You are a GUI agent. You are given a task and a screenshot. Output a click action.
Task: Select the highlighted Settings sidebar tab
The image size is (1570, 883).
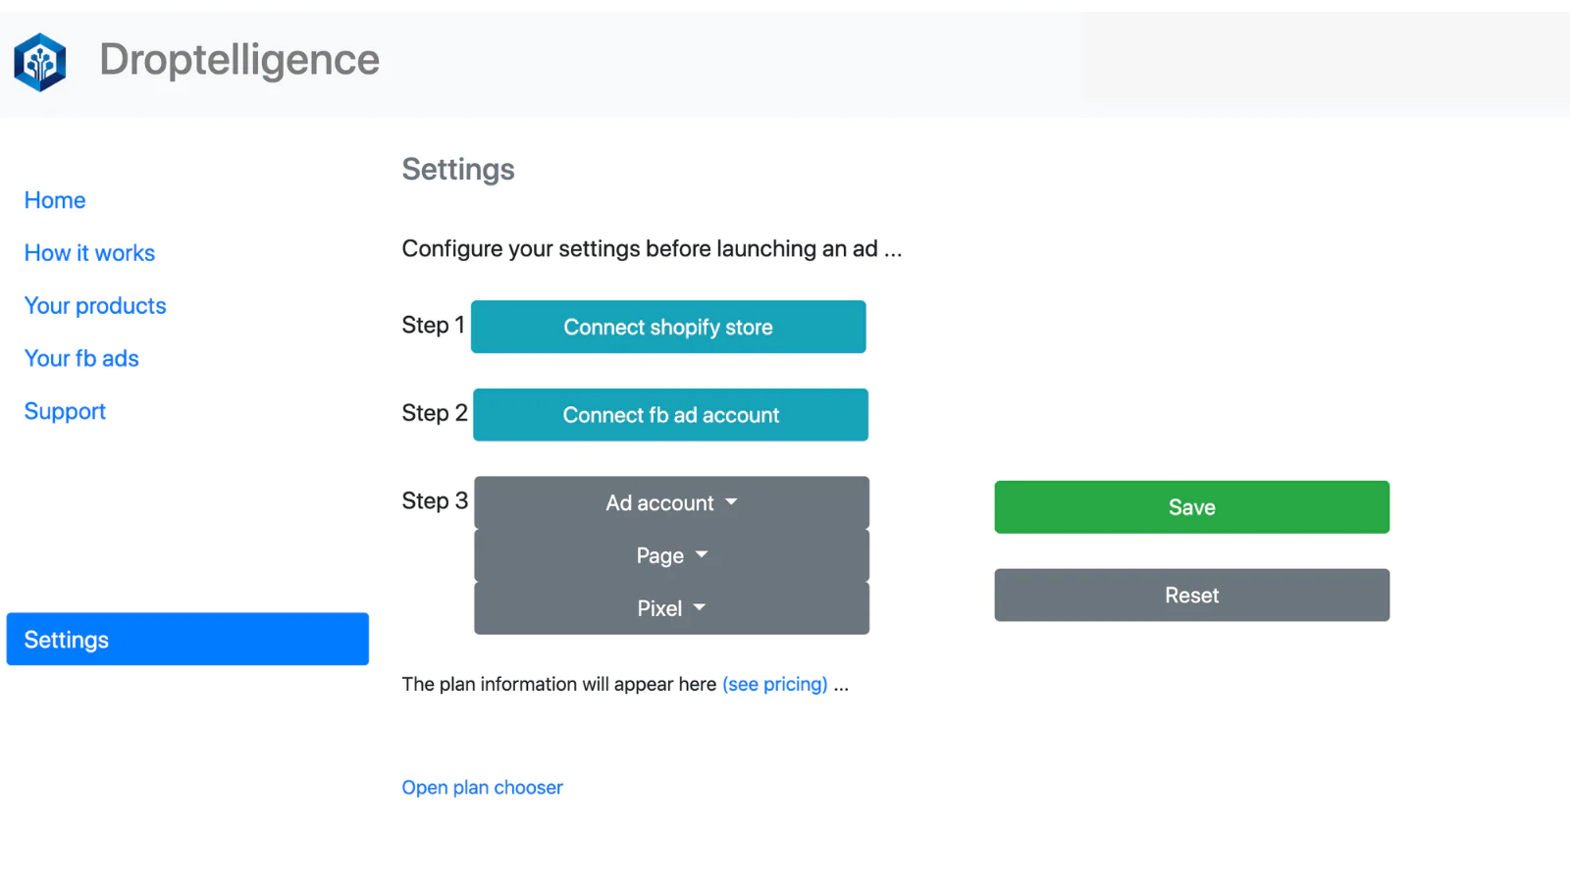click(187, 640)
